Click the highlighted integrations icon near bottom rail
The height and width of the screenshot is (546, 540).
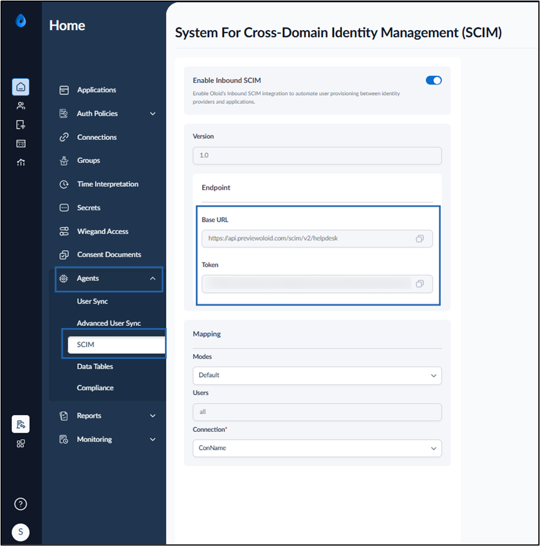(21, 424)
